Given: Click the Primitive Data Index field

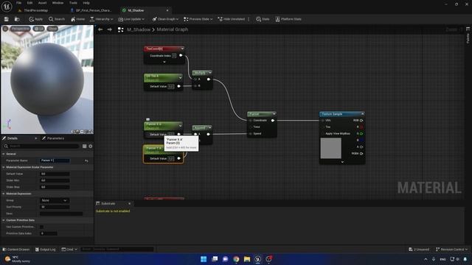Looking at the screenshot, I should 49,233.
